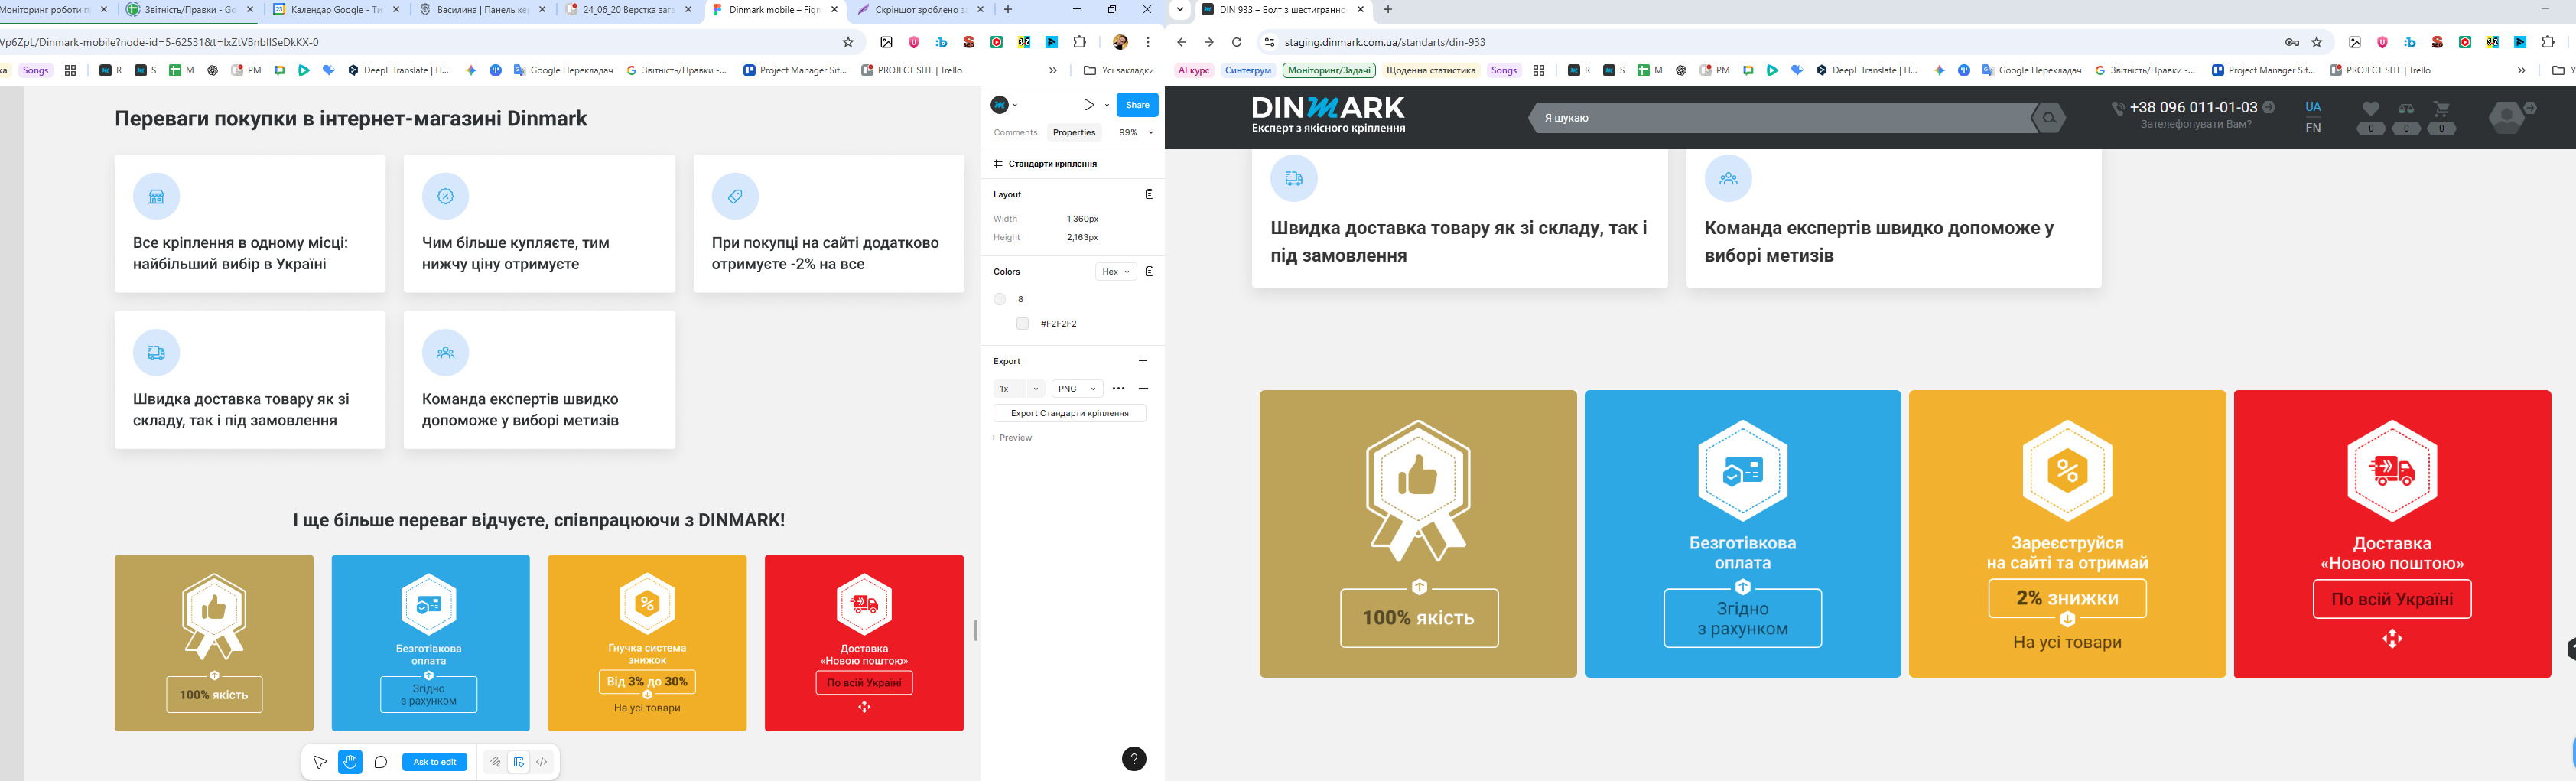
Task: Open the presentation options arrow beside play
Action: tap(1107, 105)
